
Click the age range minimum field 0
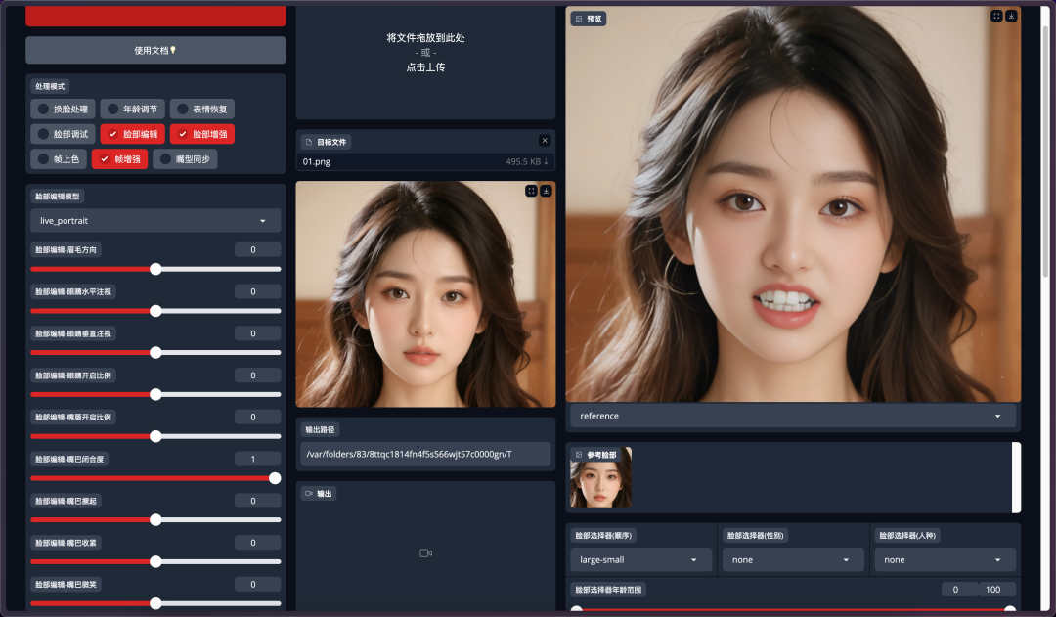click(960, 590)
